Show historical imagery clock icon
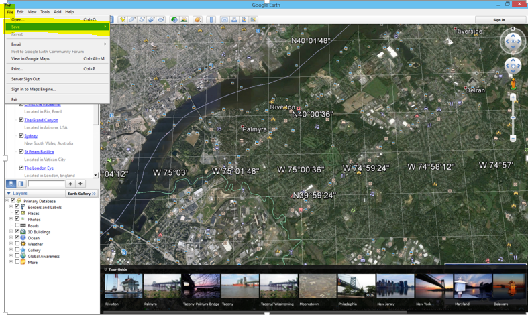This screenshot has height=315, width=528. (x=174, y=20)
